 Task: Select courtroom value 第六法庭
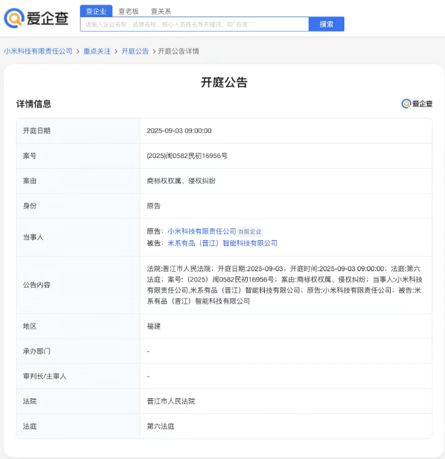161,426
